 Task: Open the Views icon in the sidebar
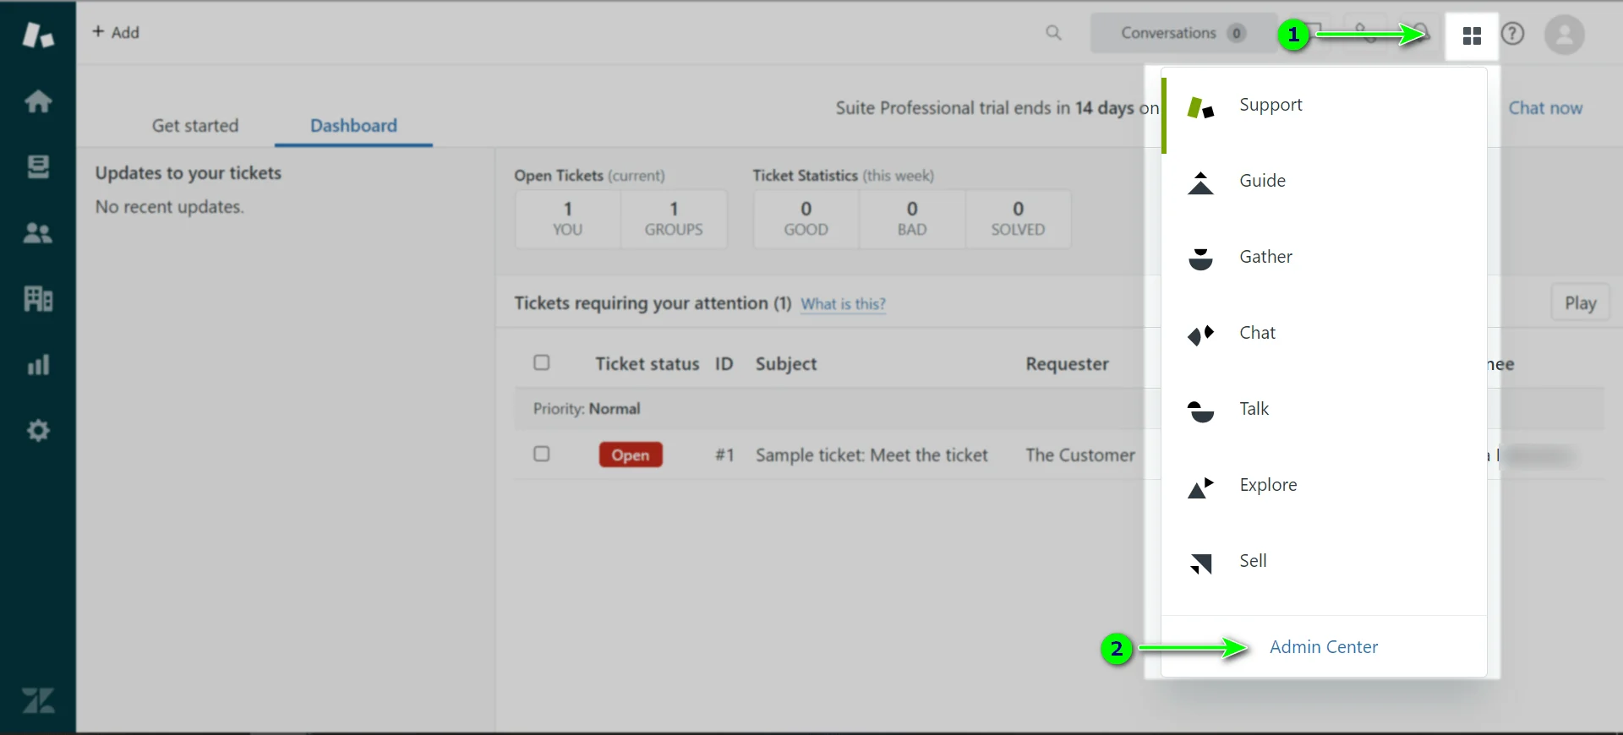(x=38, y=167)
